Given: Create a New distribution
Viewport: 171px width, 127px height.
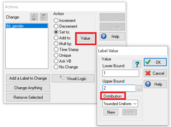Looking at the screenshot, I should click(x=111, y=112).
